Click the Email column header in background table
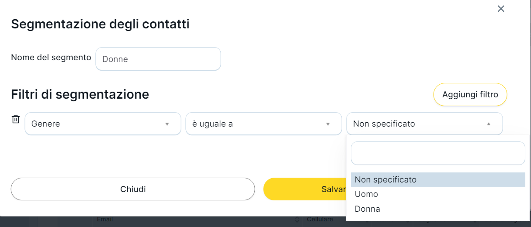The height and width of the screenshot is (227, 531). point(105,220)
